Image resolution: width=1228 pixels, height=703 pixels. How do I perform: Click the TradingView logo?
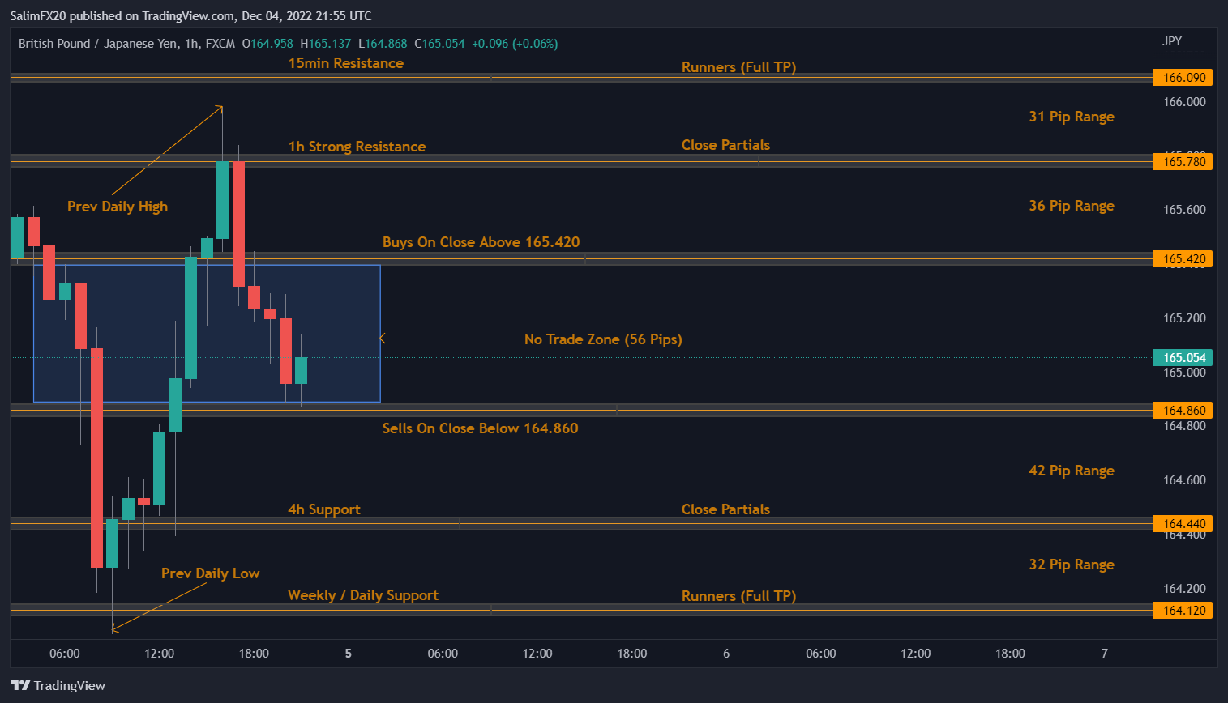(x=58, y=685)
